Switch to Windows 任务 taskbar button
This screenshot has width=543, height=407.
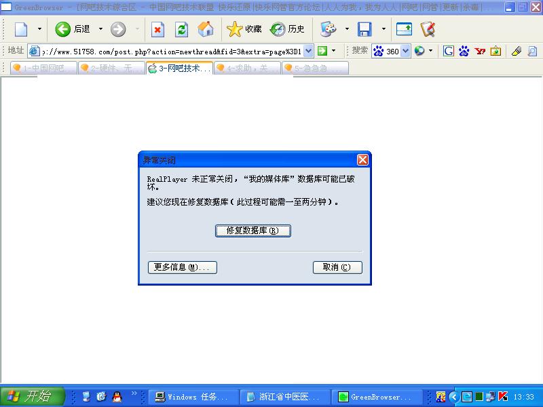tap(193, 397)
